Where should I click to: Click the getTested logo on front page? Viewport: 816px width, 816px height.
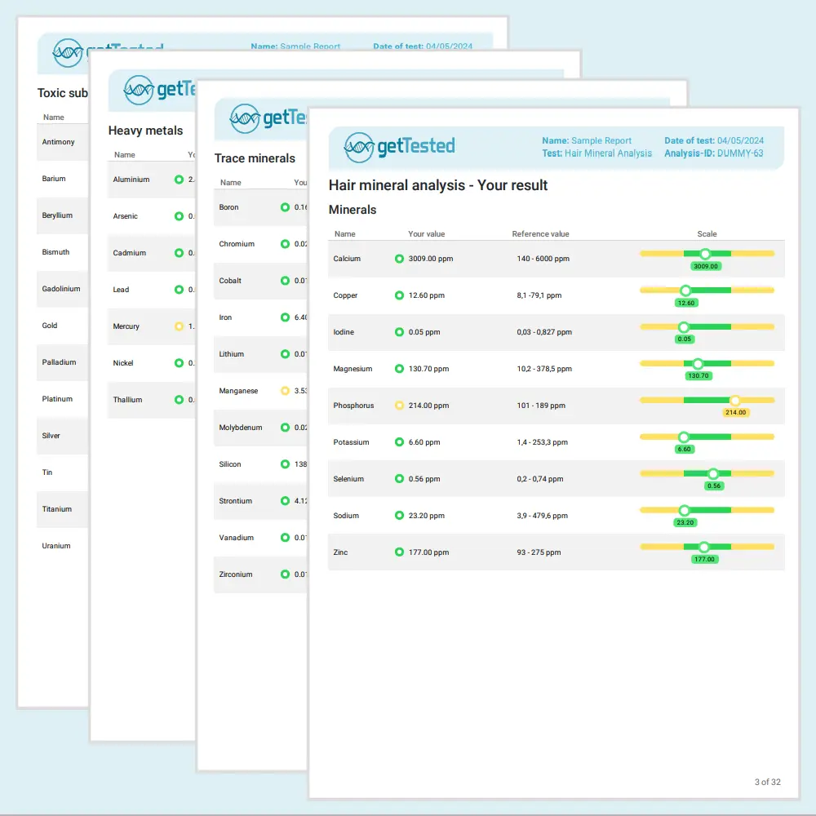399,147
